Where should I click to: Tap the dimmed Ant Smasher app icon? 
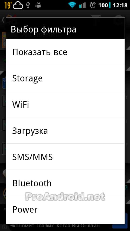(x=4, y=39)
